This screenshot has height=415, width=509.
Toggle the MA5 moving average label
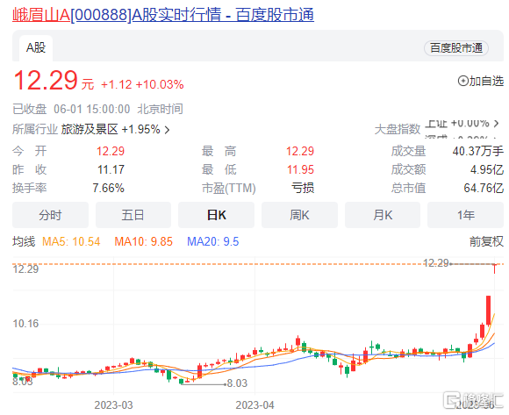click(x=71, y=242)
